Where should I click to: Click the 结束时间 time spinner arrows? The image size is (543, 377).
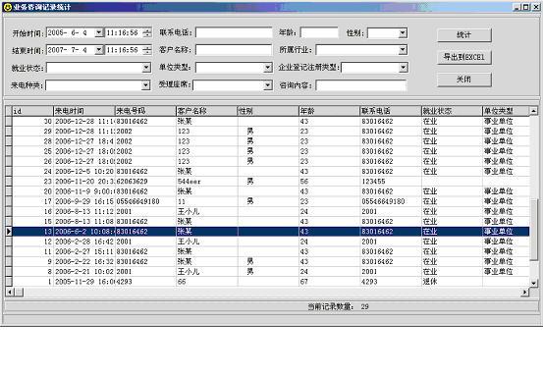point(147,50)
